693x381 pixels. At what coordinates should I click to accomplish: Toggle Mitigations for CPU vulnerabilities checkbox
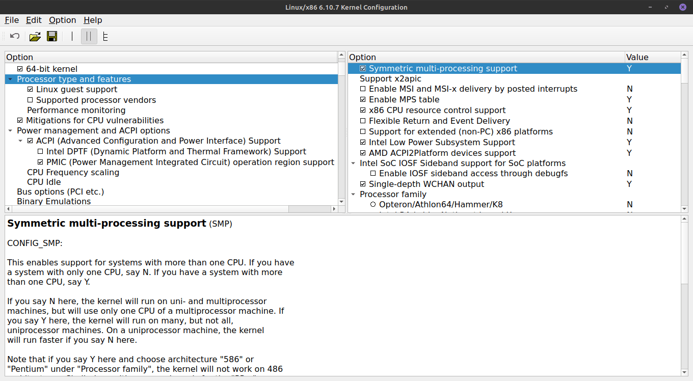20,121
